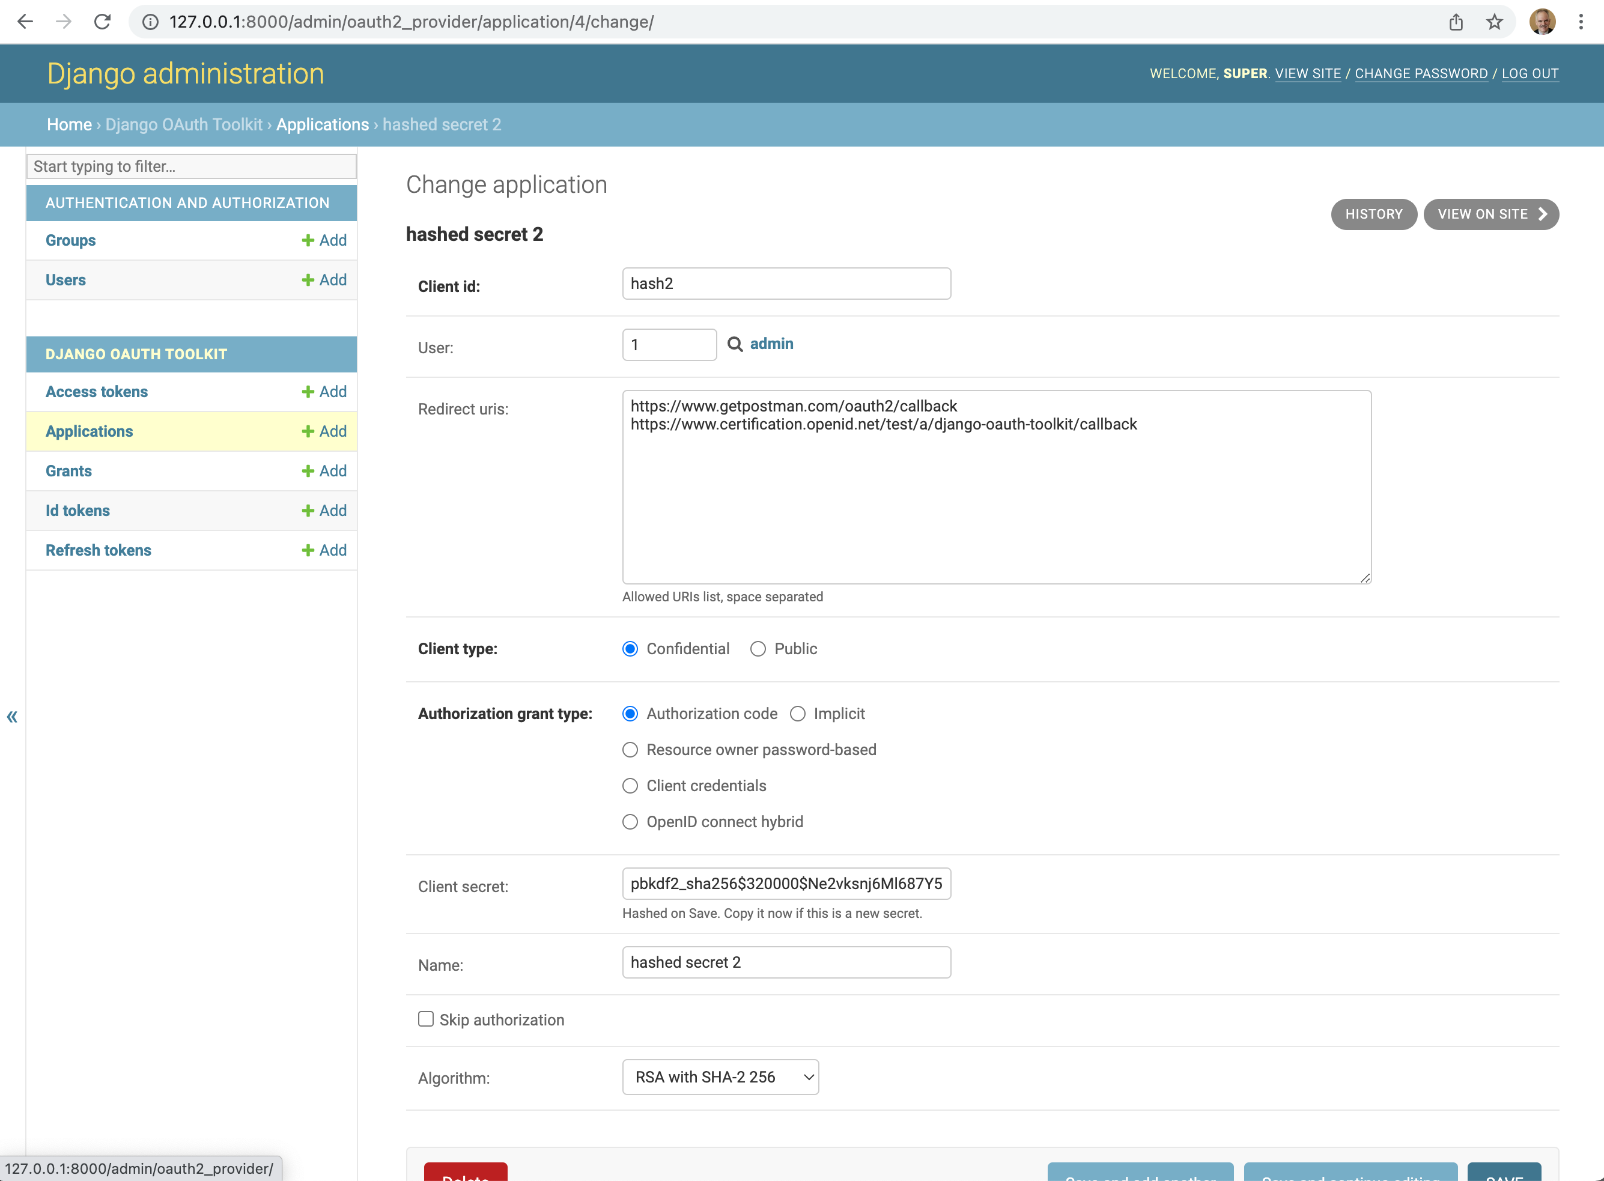The height and width of the screenshot is (1181, 1604).
Task: Click the History button
Action: click(1373, 214)
